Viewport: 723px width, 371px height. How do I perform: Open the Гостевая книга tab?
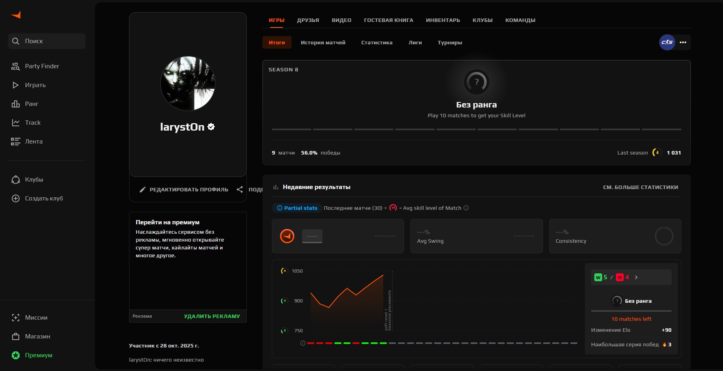tap(389, 20)
